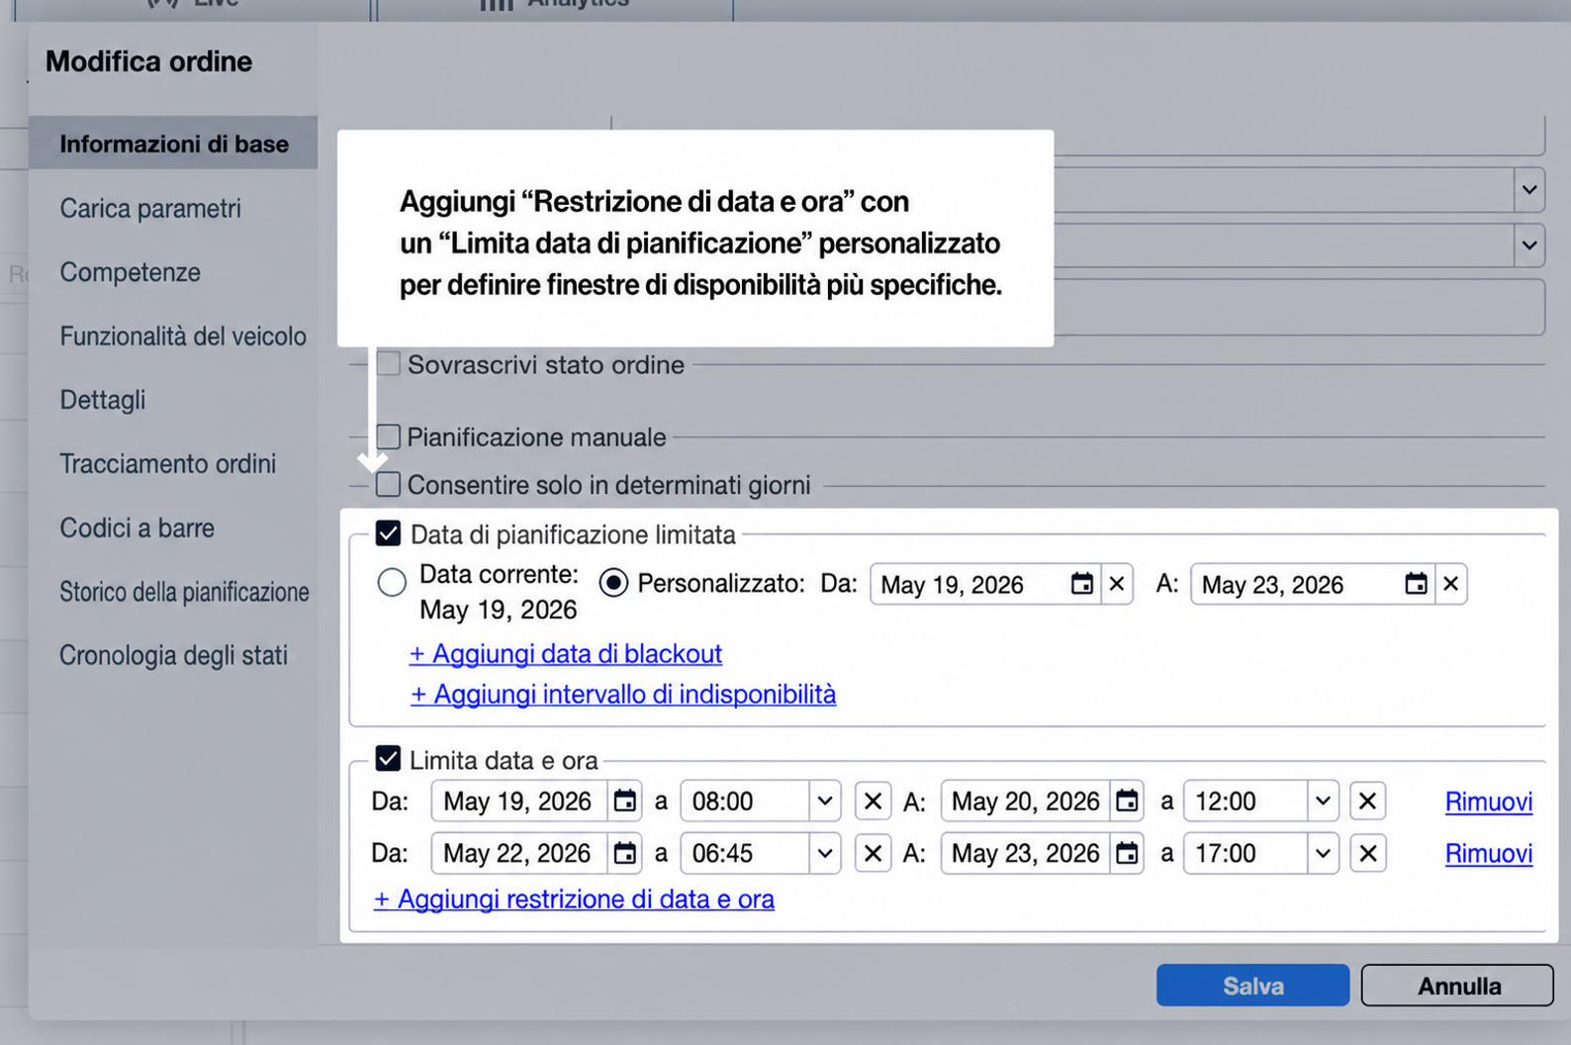This screenshot has height=1045, width=1571.
Task: Clear the 06:45 start time
Action: (873, 853)
